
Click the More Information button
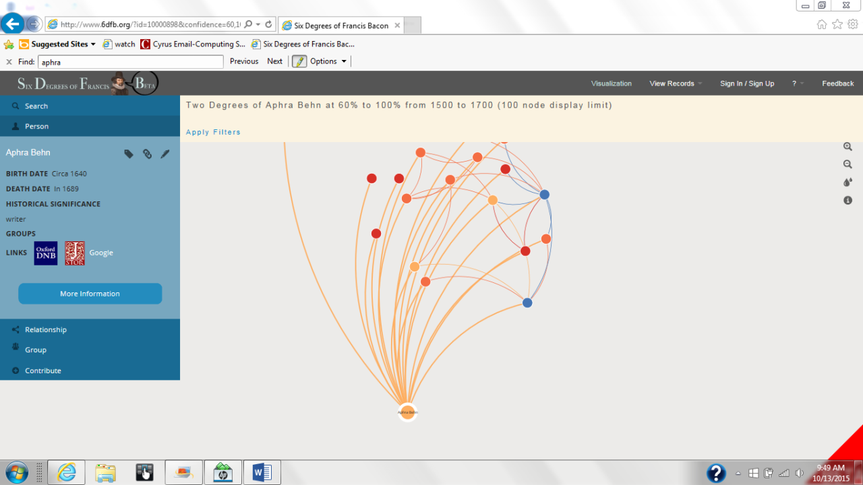pyautogui.click(x=90, y=294)
